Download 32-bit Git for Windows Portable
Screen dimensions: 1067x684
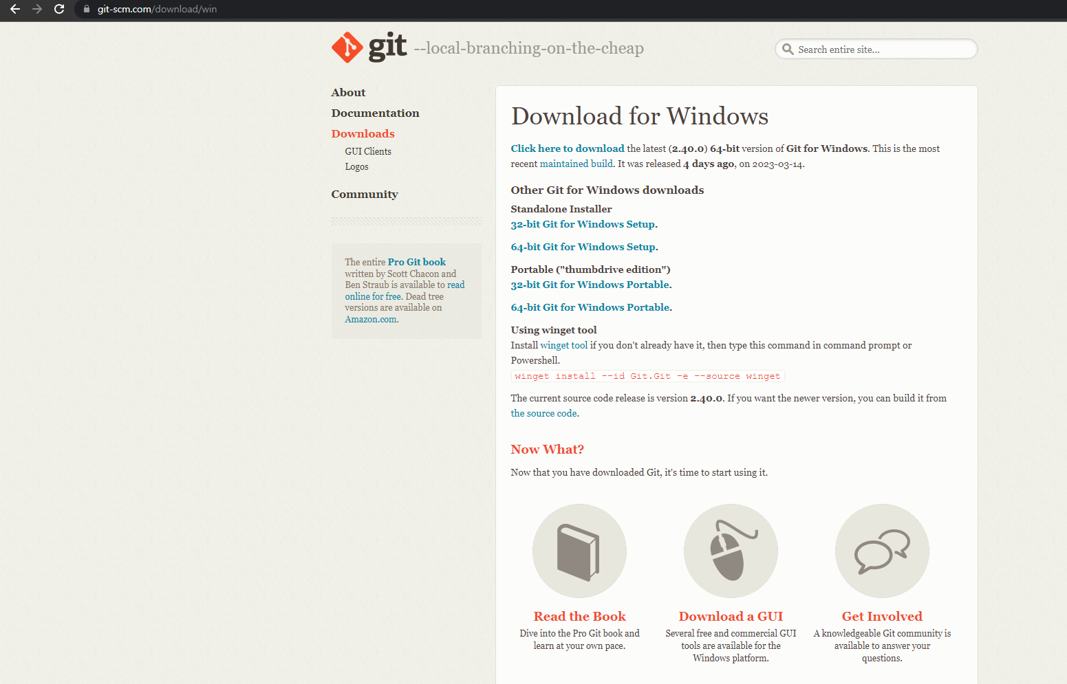tap(590, 285)
